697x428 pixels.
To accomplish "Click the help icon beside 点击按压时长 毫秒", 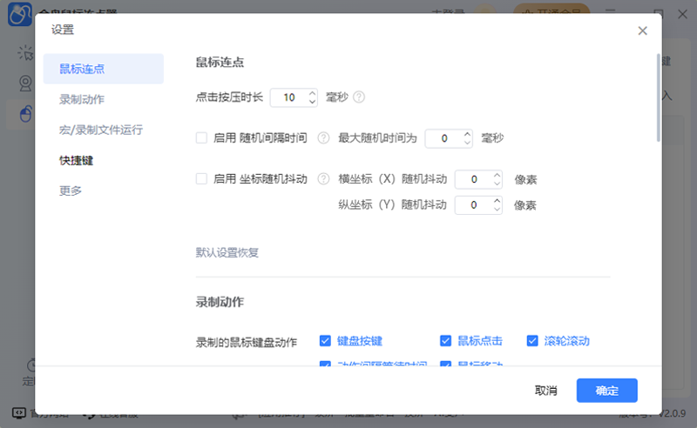I will [358, 97].
